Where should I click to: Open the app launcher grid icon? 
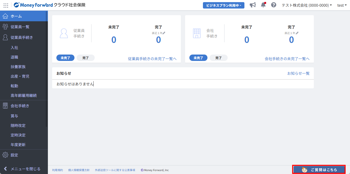pos(6,5)
